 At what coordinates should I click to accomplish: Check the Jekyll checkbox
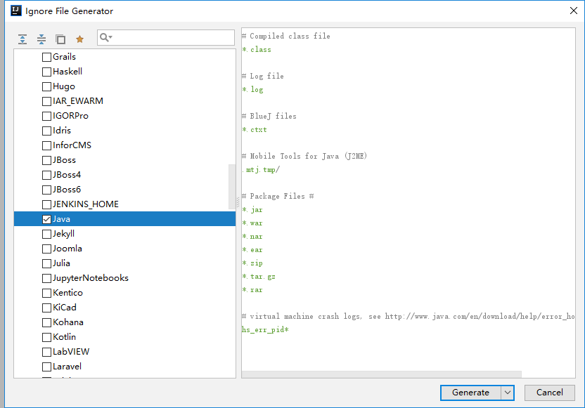(x=46, y=234)
